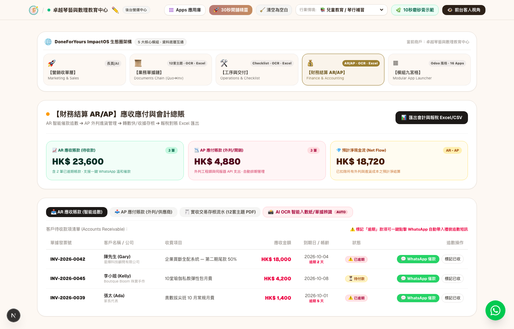The image size is (514, 329).
Task: Run the 10秒磨砂膏示範 demo
Action: click(415, 10)
